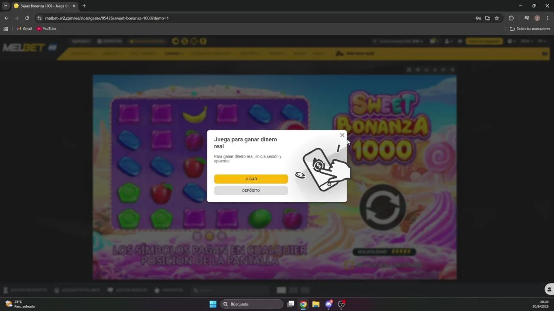Click the install app icon in address bar

point(487,18)
